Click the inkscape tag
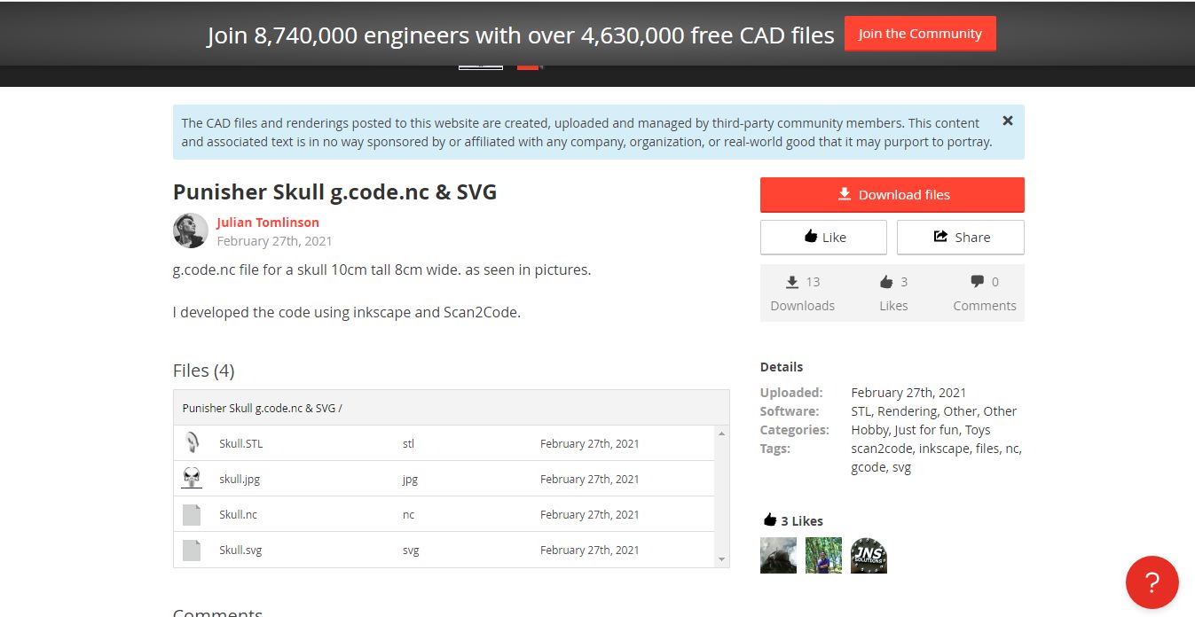1195x617 pixels. click(x=944, y=448)
